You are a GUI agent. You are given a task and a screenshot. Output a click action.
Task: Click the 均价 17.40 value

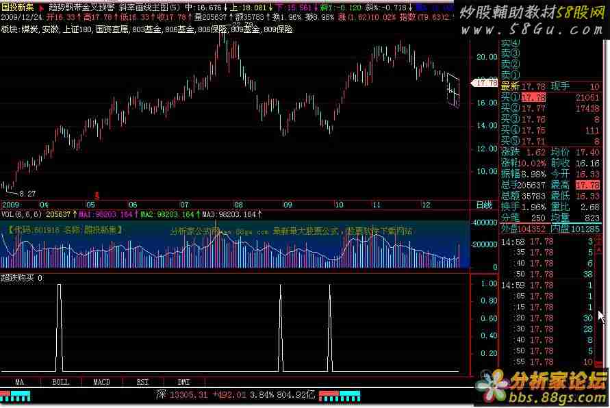[587, 152]
